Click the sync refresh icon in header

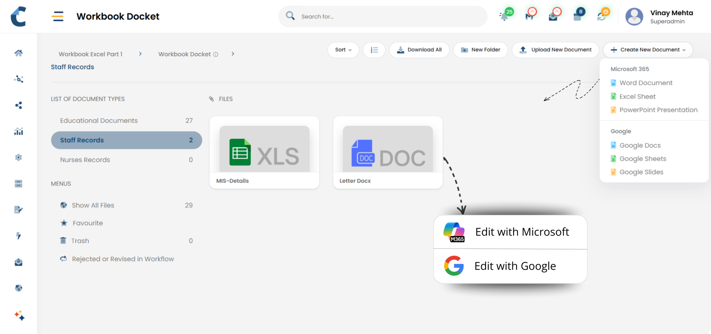pyautogui.click(x=602, y=17)
